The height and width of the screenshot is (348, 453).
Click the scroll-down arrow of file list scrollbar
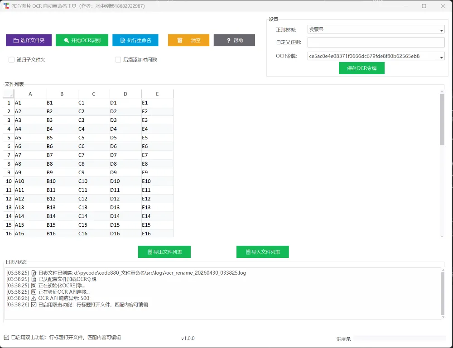point(442,236)
